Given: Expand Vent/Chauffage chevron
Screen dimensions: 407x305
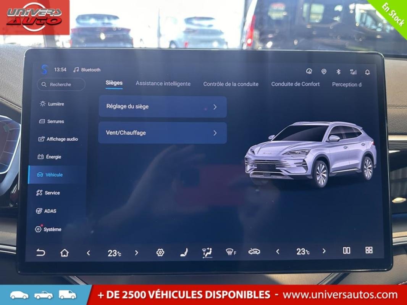Looking at the screenshot, I should (x=215, y=133).
